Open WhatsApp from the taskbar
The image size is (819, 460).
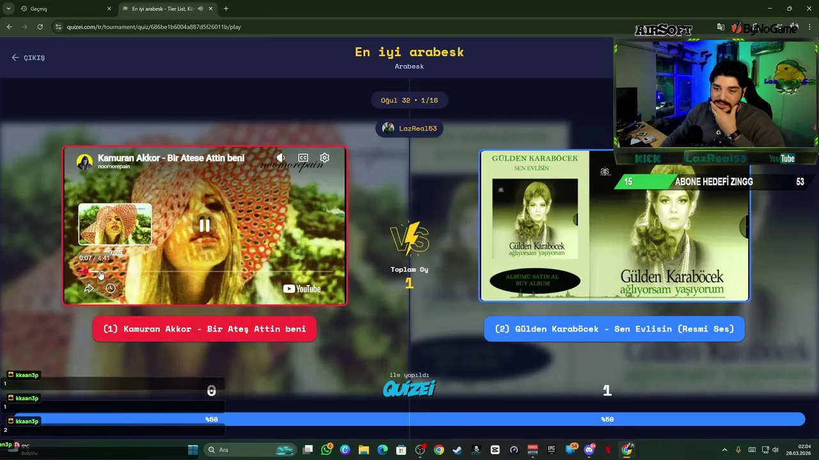click(x=327, y=450)
